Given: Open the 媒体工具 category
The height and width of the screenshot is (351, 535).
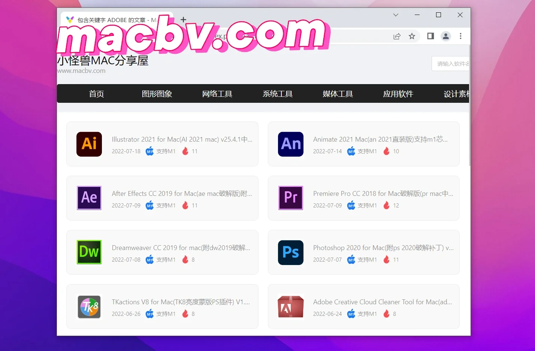Looking at the screenshot, I should pyautogui.click(x=338, y=94).
